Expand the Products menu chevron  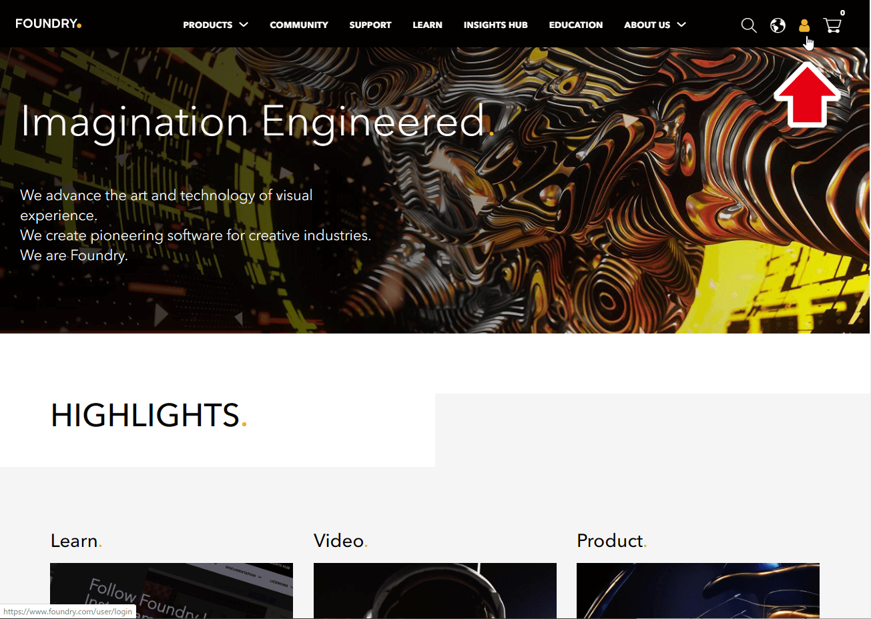pyautogui.click(x=244, y=25)
